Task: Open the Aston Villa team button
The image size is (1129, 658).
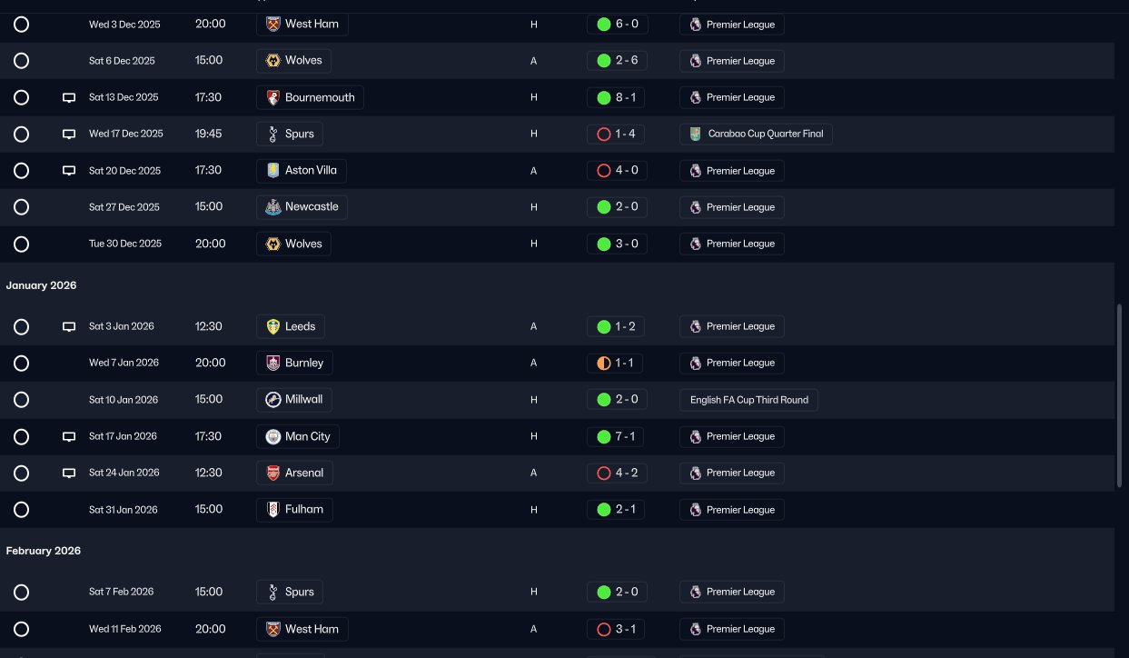Action: pyautogui.click(x=301, y=170)
